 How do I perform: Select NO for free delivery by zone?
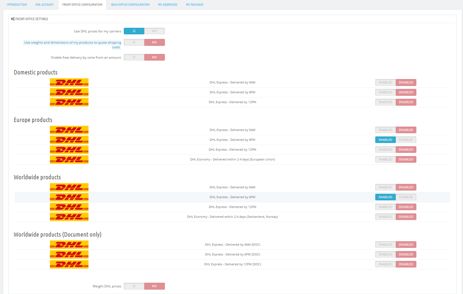click(x=154, y=57)
